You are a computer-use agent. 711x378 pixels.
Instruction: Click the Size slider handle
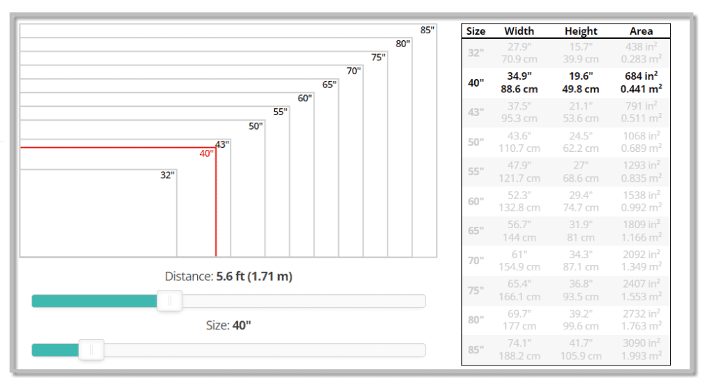(x=91, y=350)
